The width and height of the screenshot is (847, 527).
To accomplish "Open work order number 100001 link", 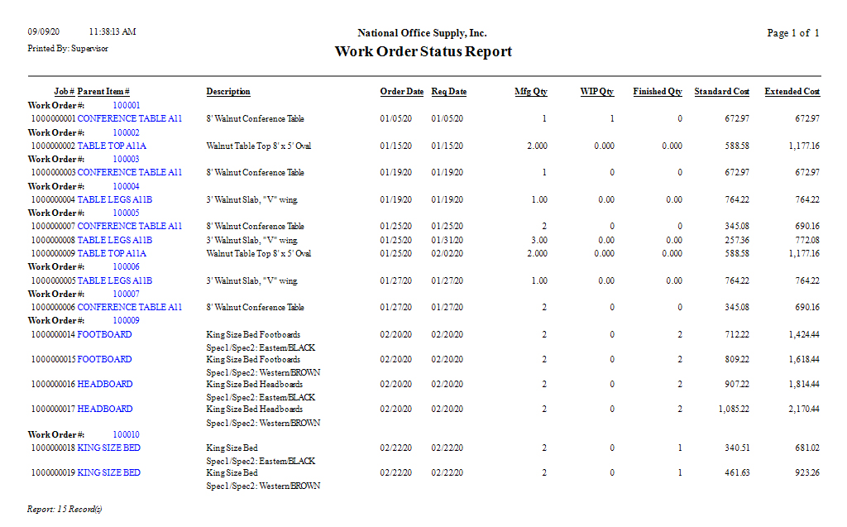I will 127,106.
